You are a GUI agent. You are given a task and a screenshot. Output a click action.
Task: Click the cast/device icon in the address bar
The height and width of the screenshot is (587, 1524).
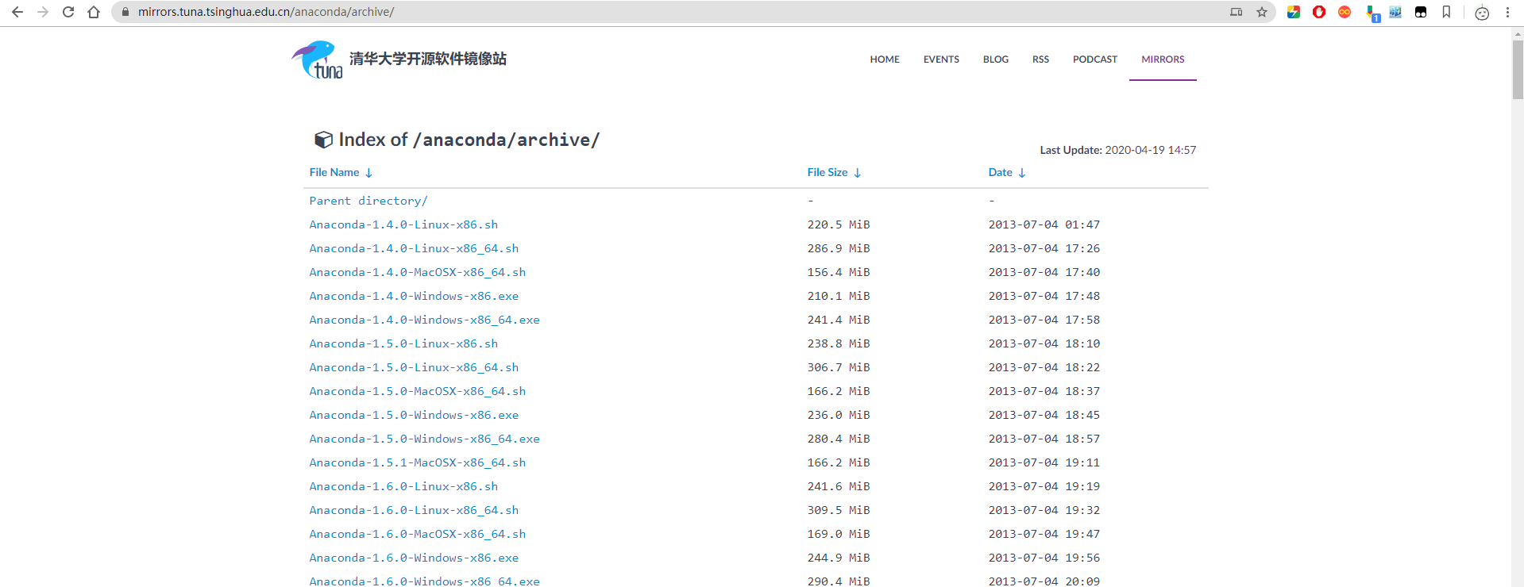[x=1237, y=12]
